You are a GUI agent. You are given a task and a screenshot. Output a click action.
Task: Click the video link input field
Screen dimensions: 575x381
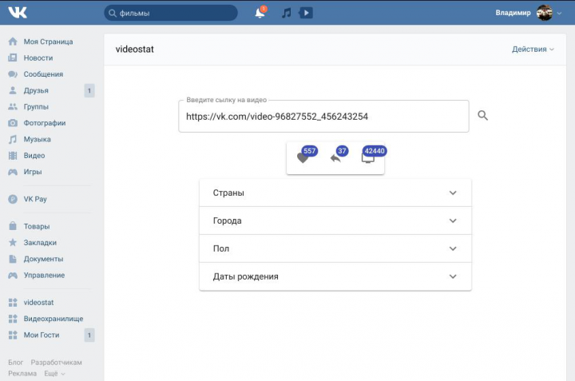click(x=323, y=117)
